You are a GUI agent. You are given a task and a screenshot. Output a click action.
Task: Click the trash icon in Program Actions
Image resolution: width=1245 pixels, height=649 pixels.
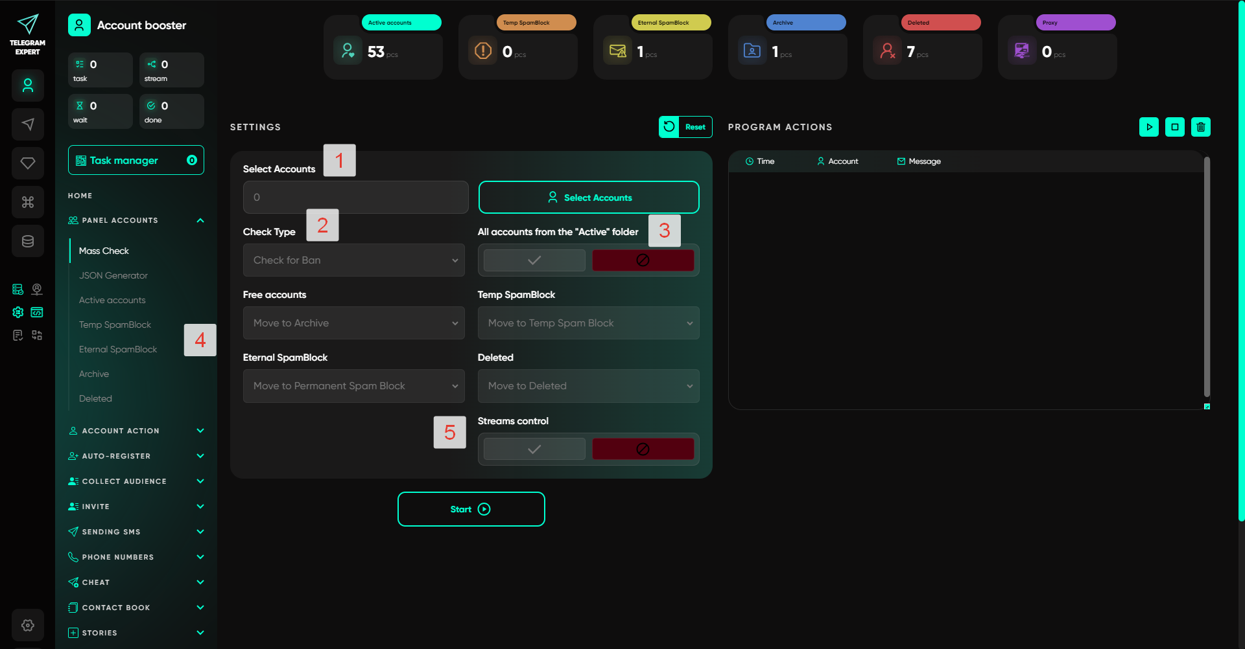click(x=1200, y=127)
